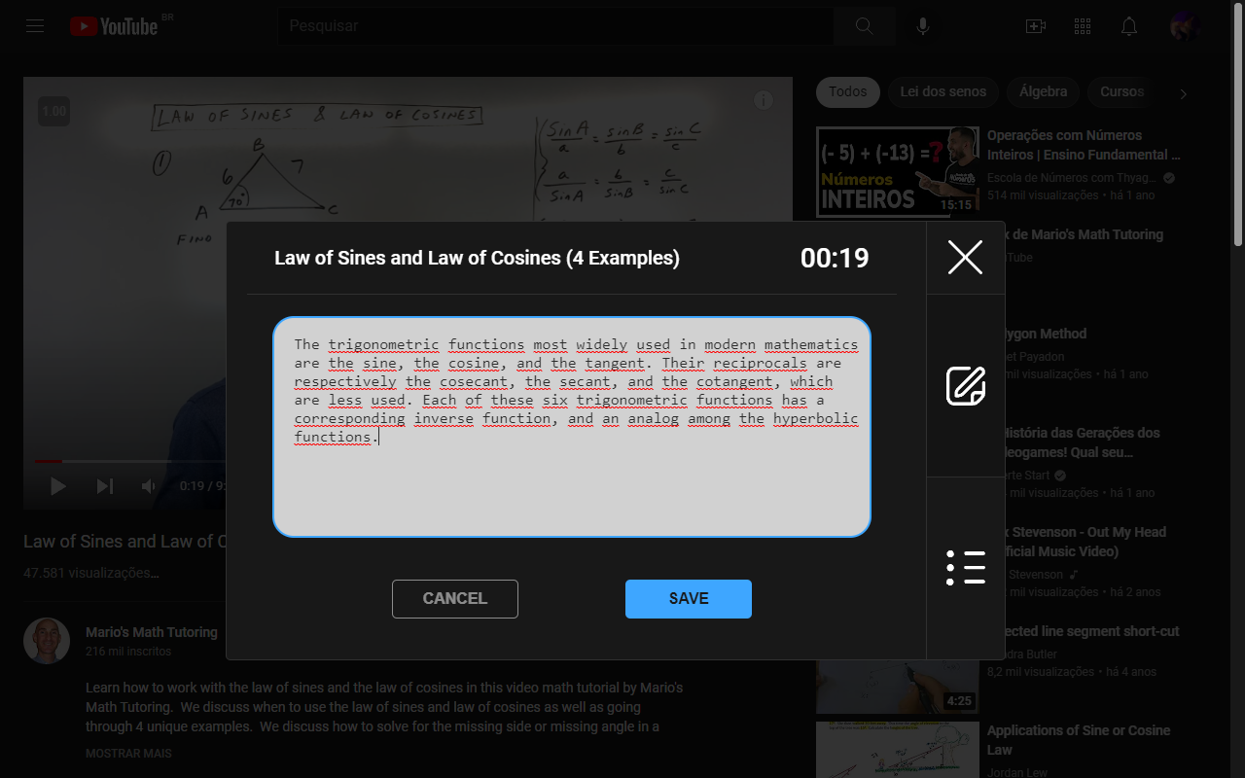Screen dimensions: 1245x778
Task: Select the "Lei dos senos" filter chip
Action: pyautogui.click(x=943, y=91)
